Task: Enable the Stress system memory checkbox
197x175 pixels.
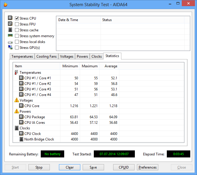Action: (17, 36)
